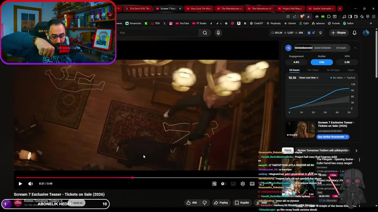
Task: Collapse the vidIQ panel chevron
Action: (x=355, y=48)
